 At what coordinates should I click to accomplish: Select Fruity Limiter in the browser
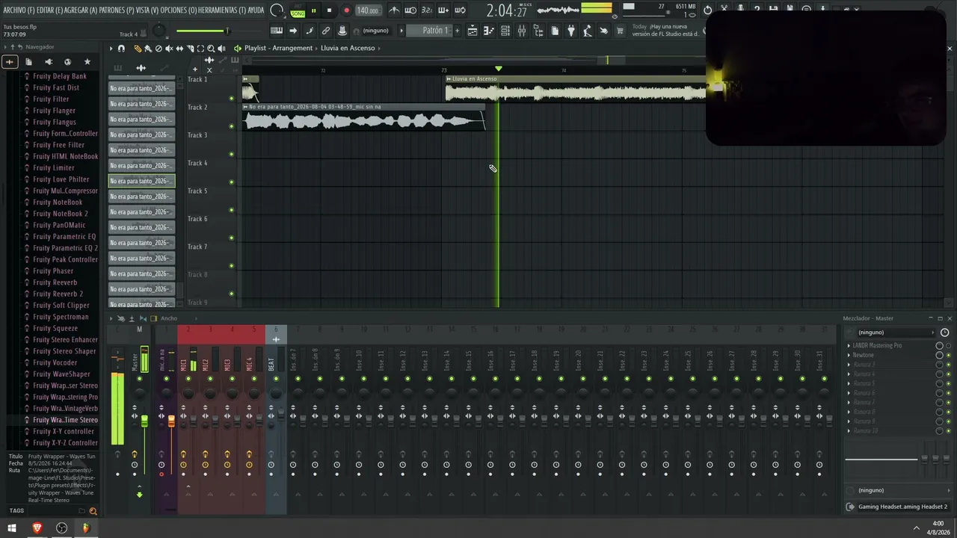coord(54,168)
